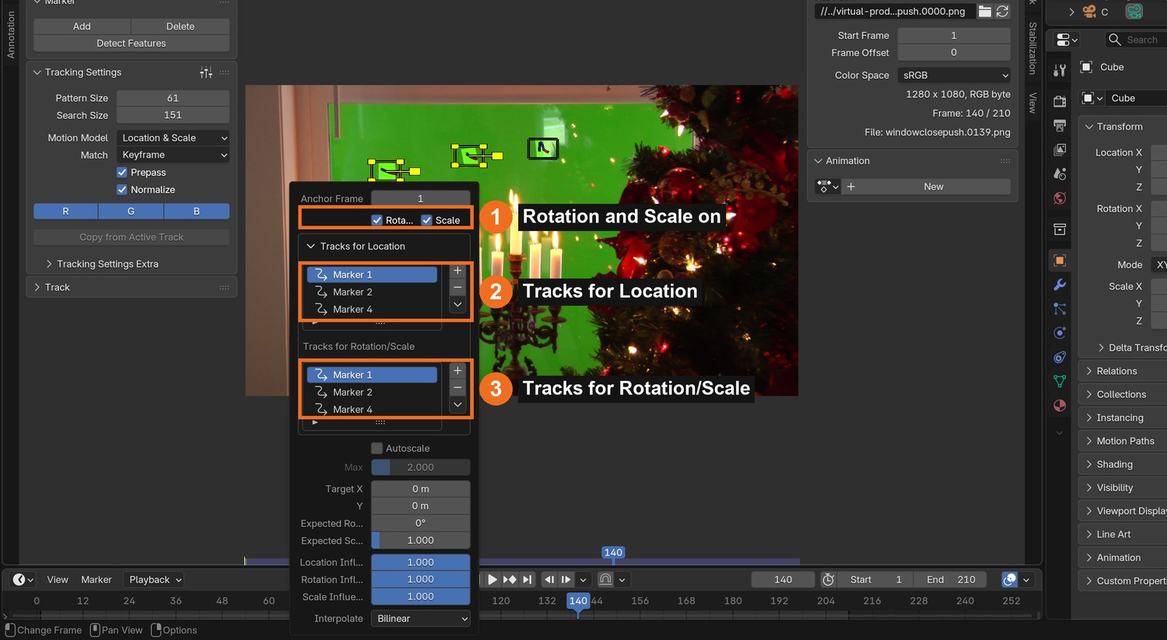Image resolution: width=1167 pixels, height=640 pixels.
Task: Switch to the Annotation sidebar tab
Action: (x=11, y=34)
